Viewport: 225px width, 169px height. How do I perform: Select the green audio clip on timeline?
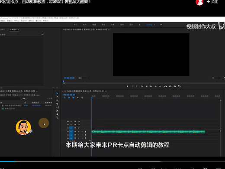pyautogui.click(x=148, y=132)
